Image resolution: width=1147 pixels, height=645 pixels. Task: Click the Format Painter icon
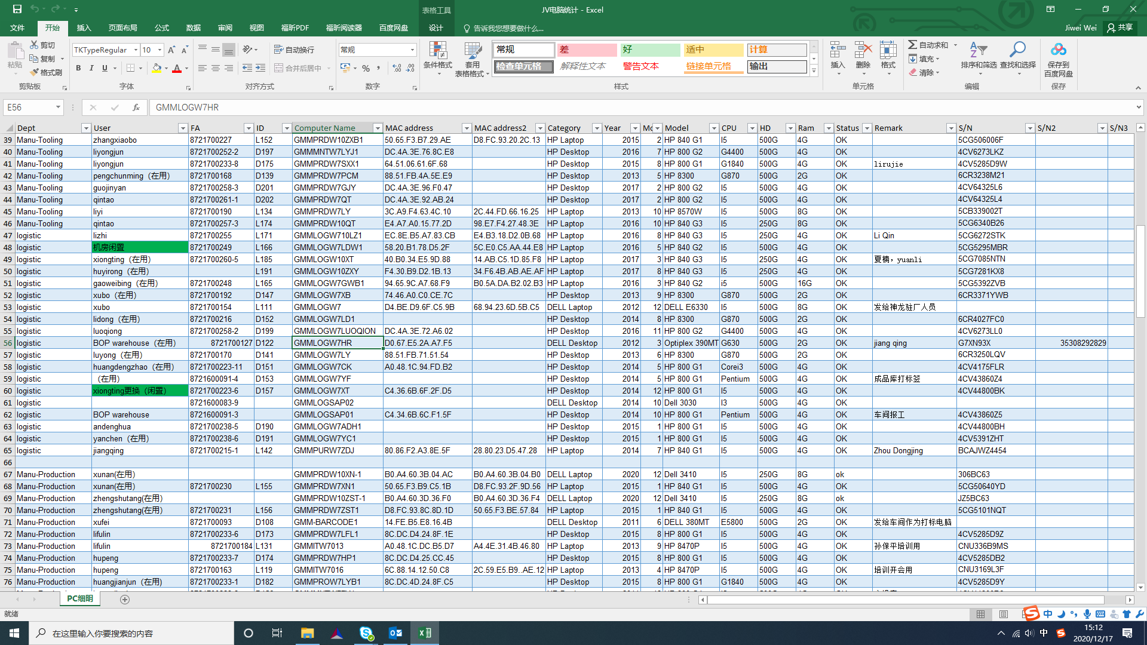pyautogui.click(x=35, y=72)
